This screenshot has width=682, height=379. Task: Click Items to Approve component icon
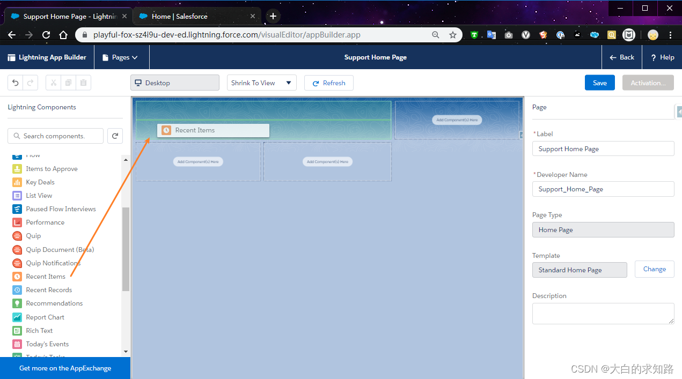pos(17,169)
